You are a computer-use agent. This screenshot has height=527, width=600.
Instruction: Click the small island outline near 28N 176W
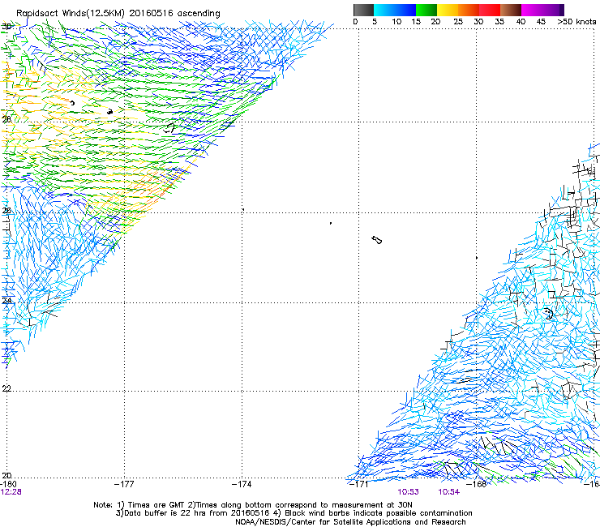[x=169, y=128]
